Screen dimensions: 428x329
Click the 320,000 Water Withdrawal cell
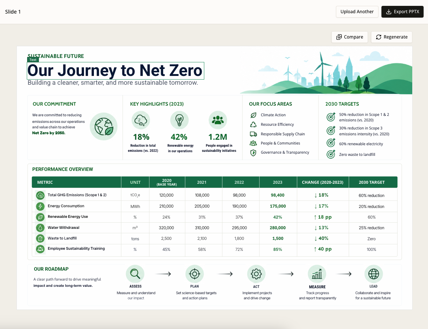166,228
